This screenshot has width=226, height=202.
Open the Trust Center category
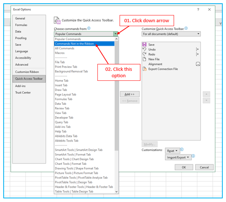point(29,92)
